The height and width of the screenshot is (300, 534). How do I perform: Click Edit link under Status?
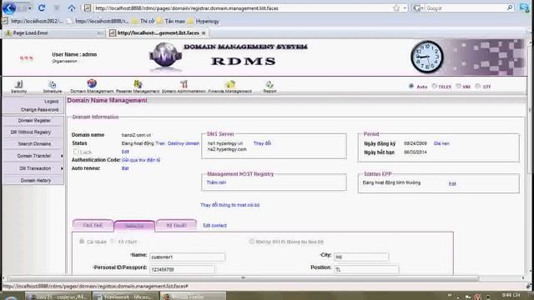click(125, 152)
